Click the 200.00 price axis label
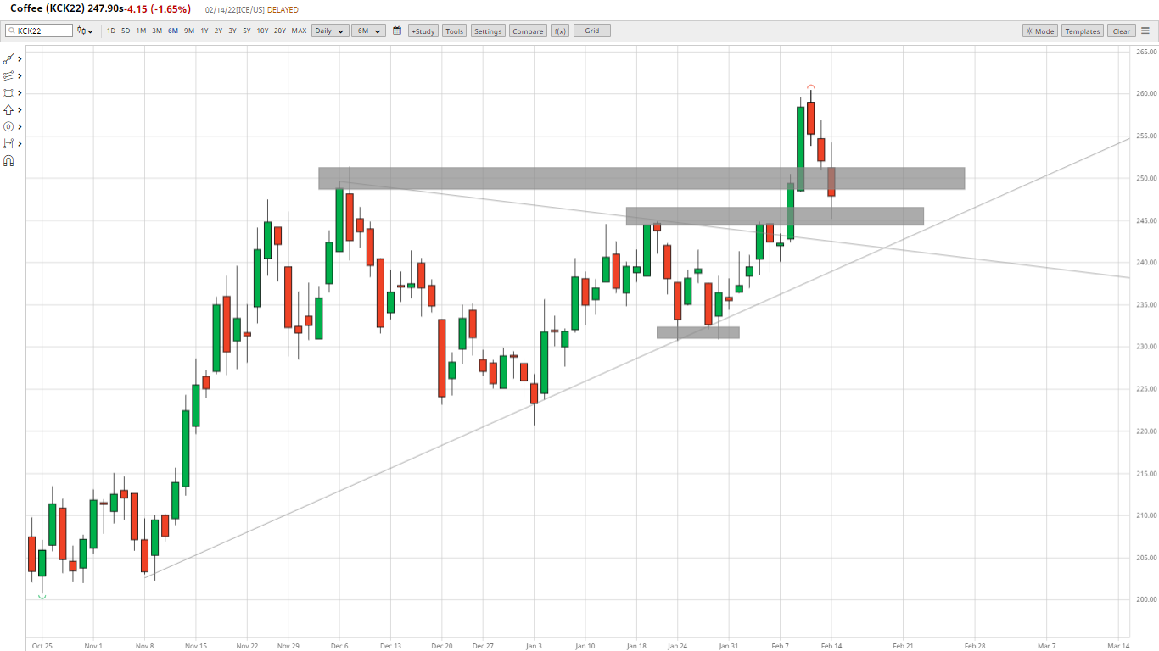 pos(1146,599)
